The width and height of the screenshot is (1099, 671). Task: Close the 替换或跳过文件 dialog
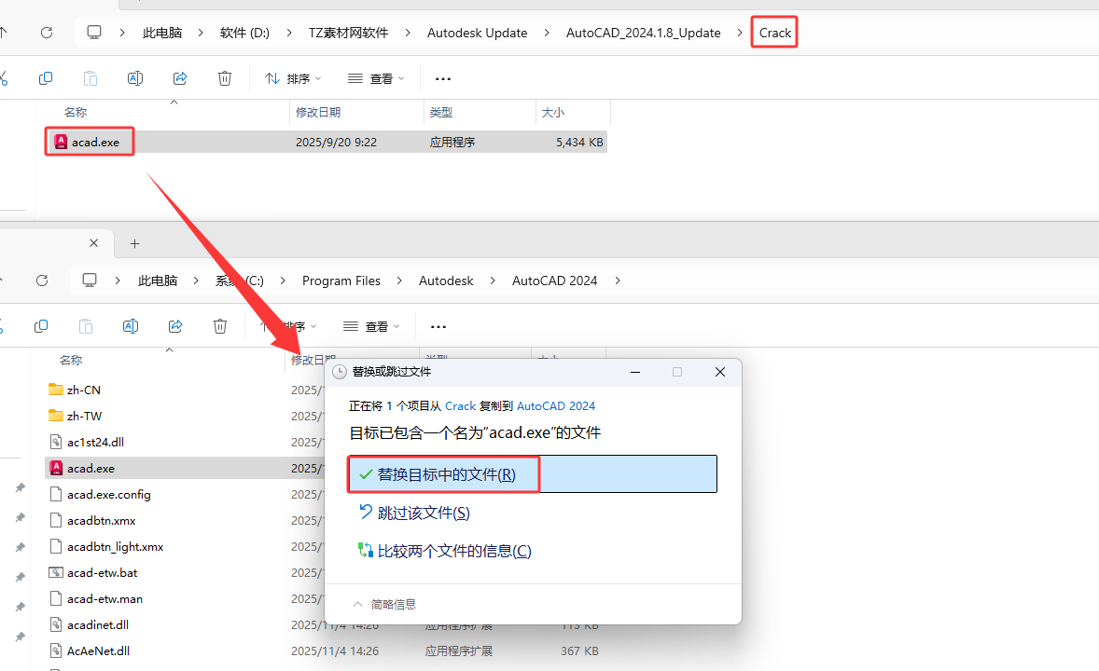tap(720, 372)
